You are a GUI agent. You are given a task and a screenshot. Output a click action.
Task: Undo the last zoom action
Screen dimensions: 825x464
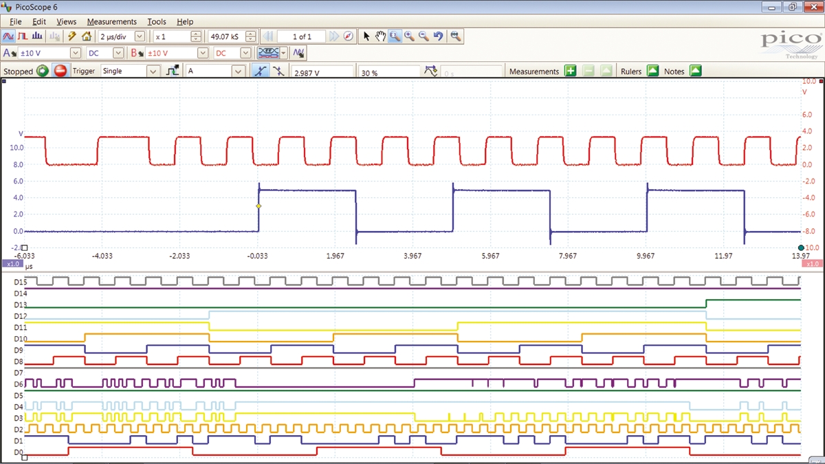[438, 36]
